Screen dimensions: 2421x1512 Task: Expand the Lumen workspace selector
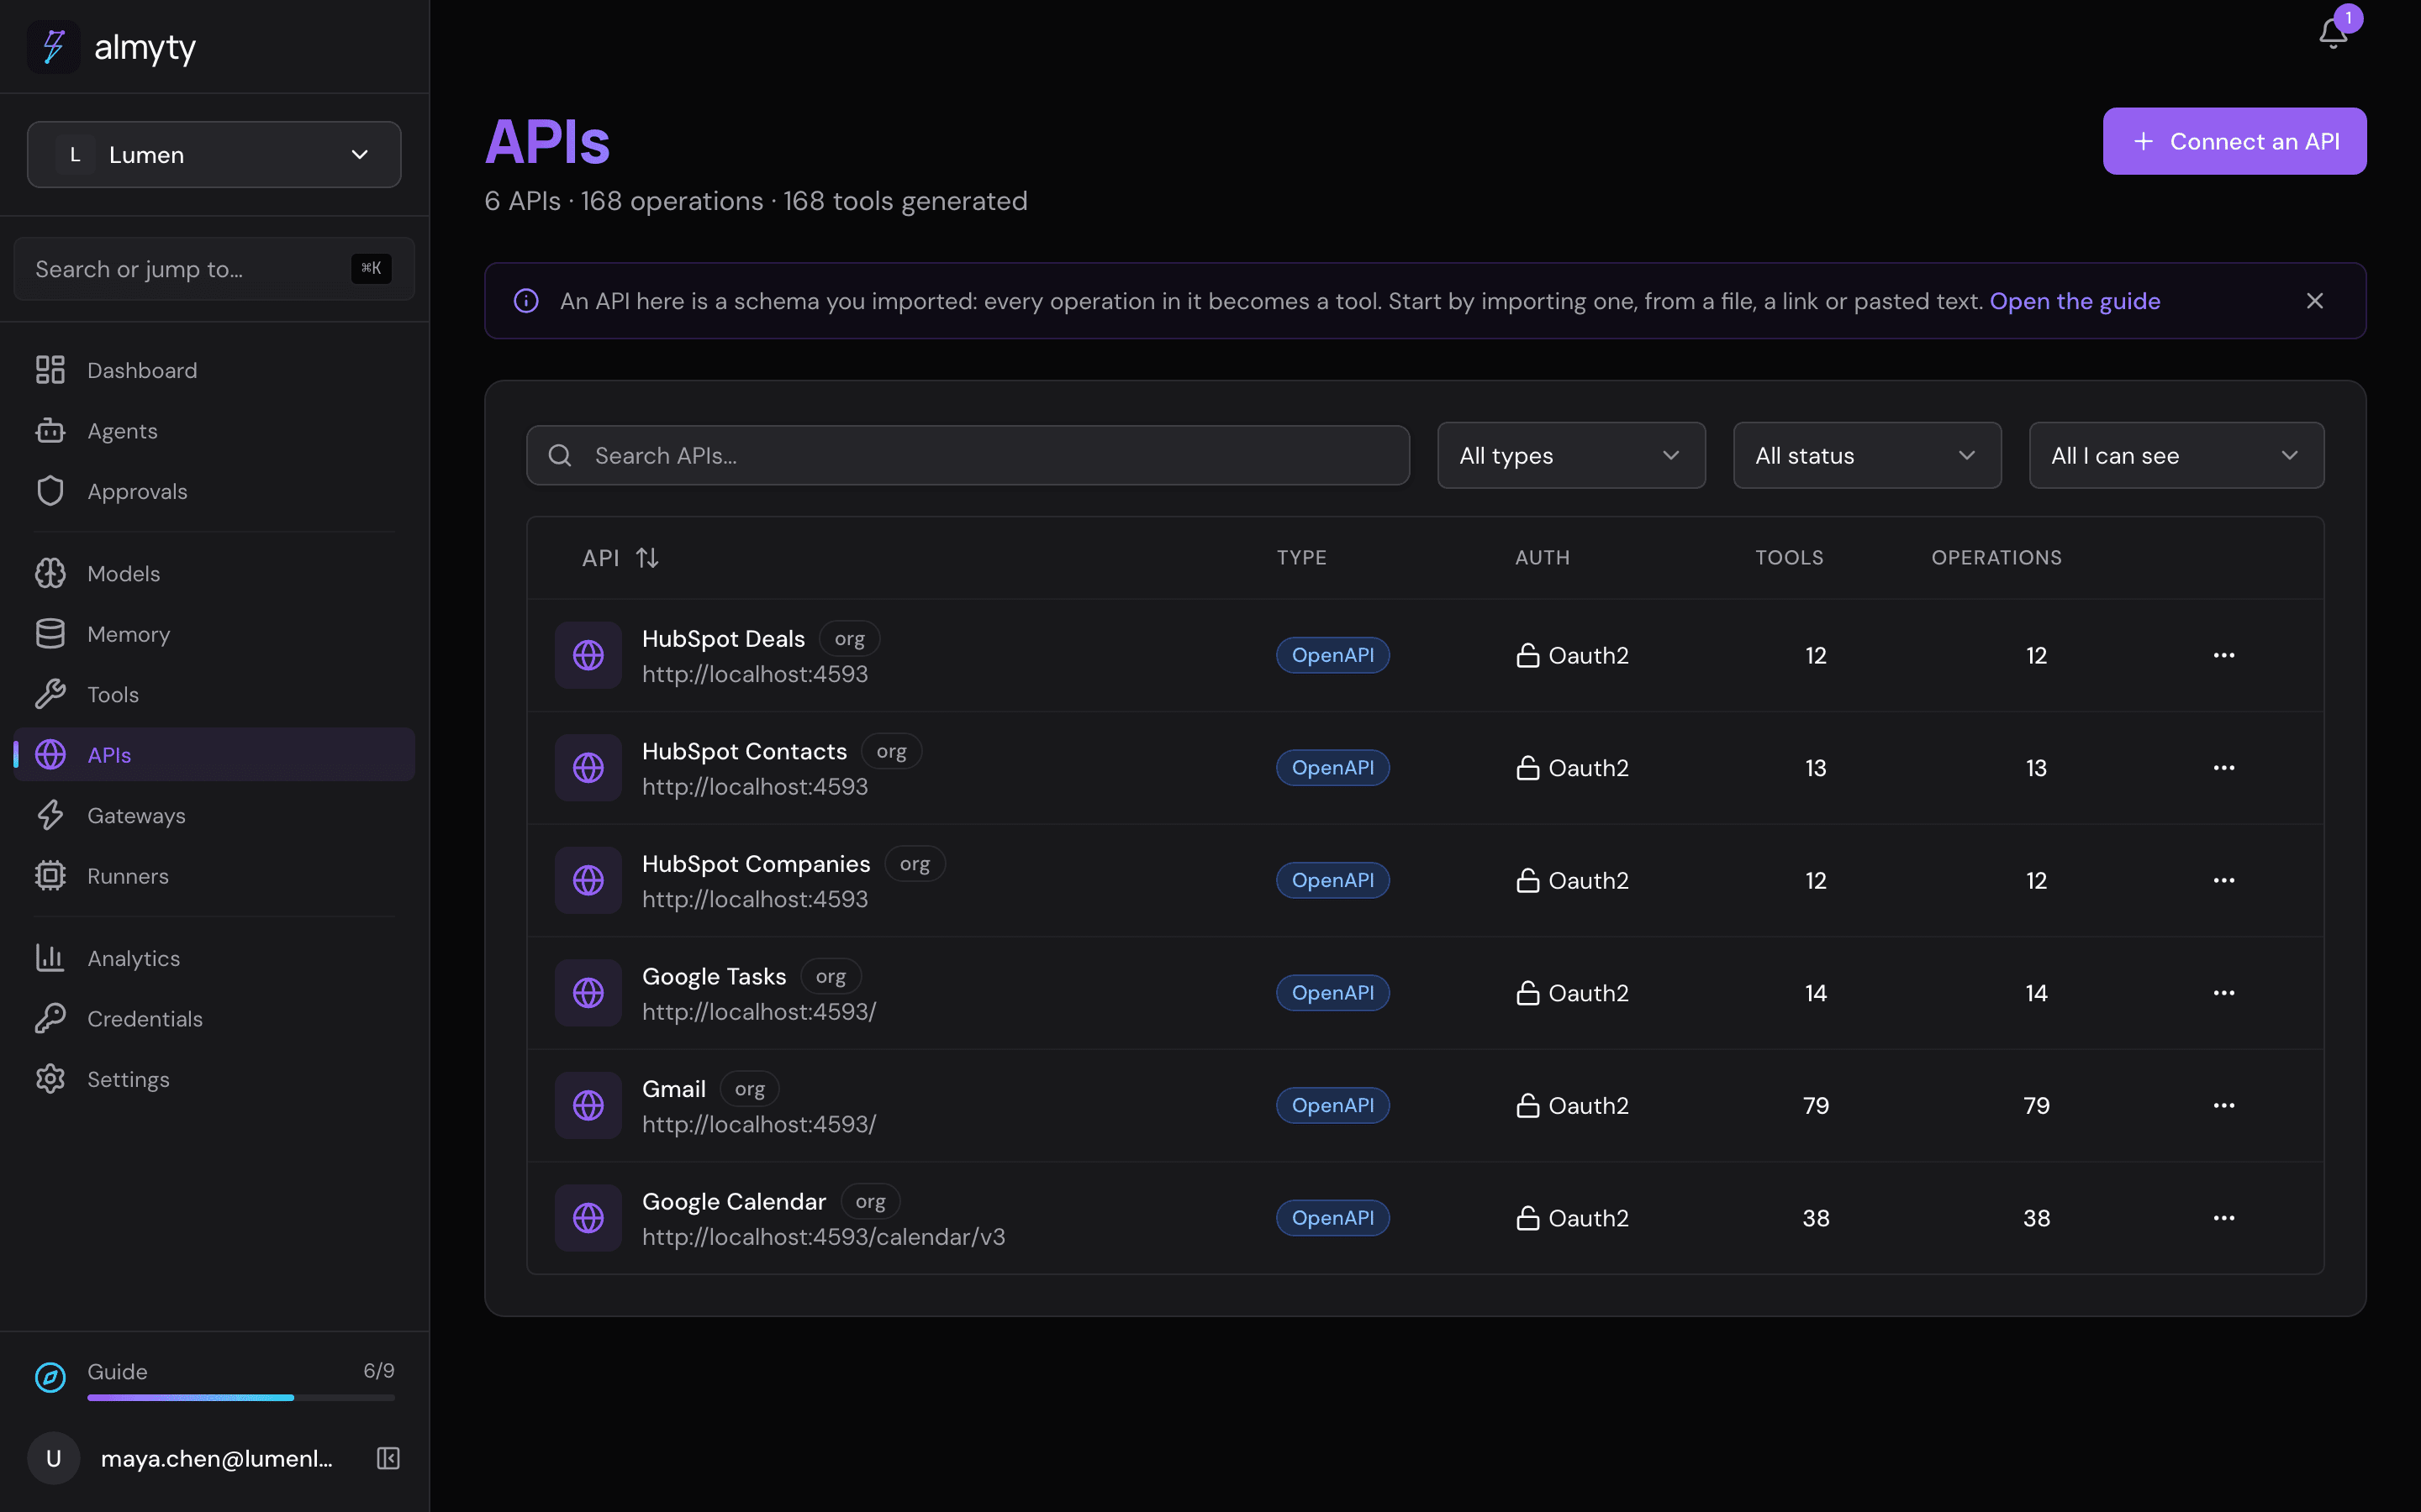(x=214, y=155)
